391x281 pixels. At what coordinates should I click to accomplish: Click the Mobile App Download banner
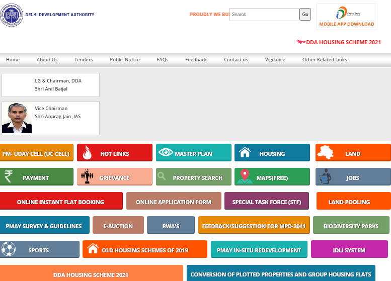point(347,17)
